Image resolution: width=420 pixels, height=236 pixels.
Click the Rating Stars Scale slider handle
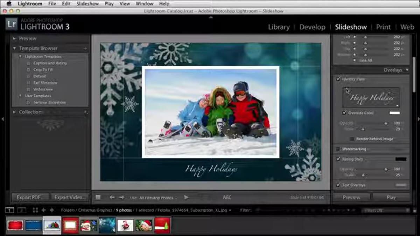tap(363, 175)
